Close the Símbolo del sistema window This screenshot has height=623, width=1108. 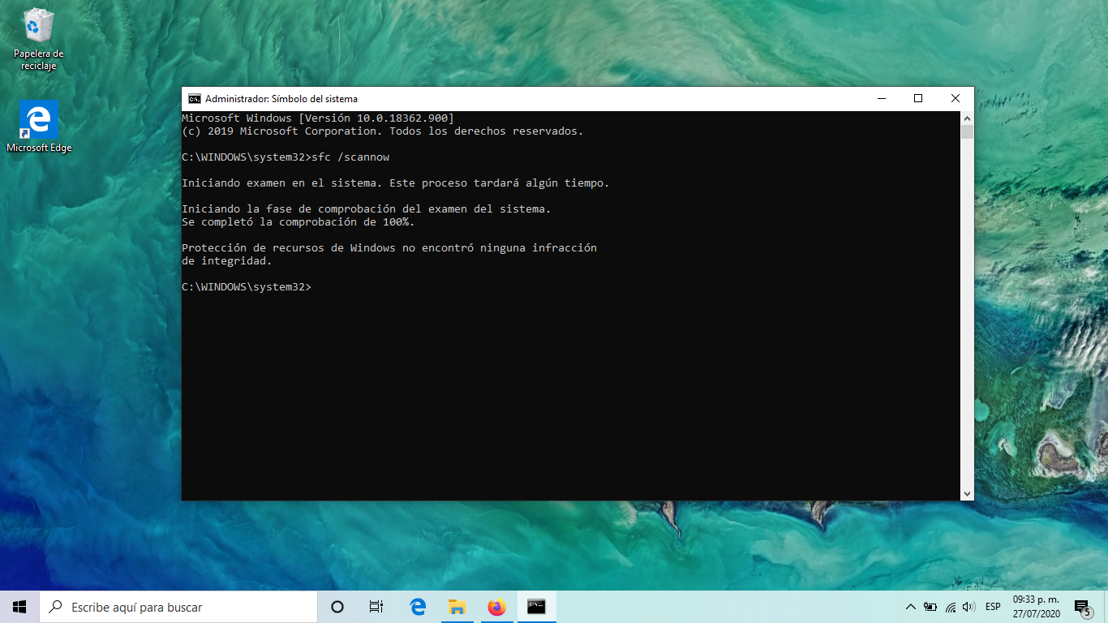click(956, 99)
